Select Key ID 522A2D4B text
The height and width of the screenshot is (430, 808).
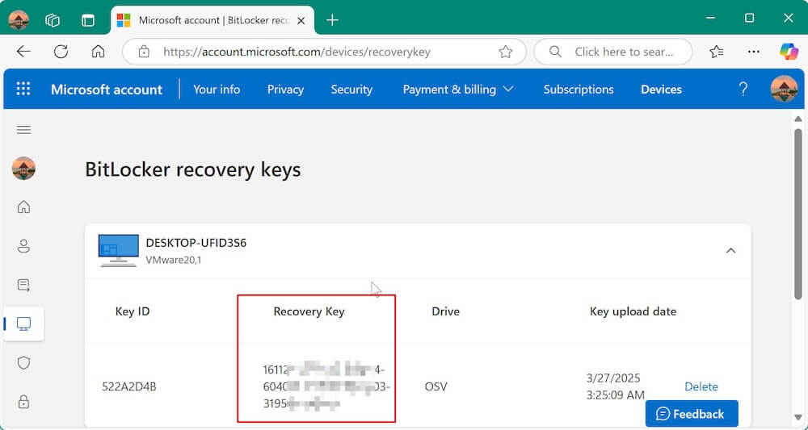128,386
